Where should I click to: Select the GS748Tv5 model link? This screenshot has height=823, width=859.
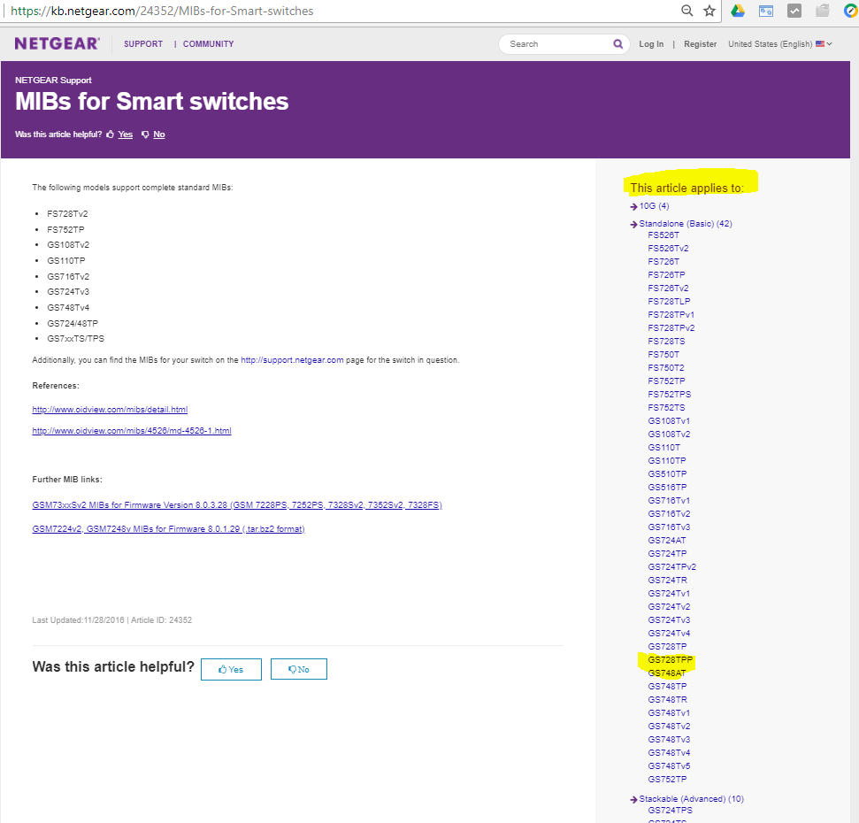(669, 765)
